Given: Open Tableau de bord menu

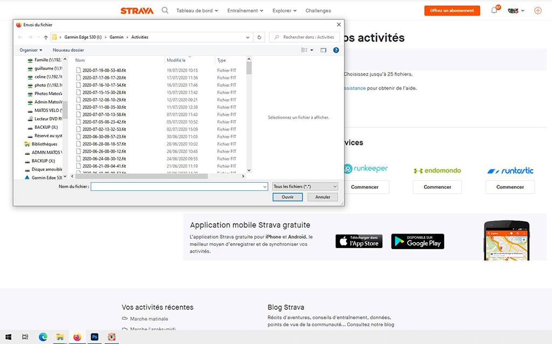Looking at the screenshot, I should 197,11.
